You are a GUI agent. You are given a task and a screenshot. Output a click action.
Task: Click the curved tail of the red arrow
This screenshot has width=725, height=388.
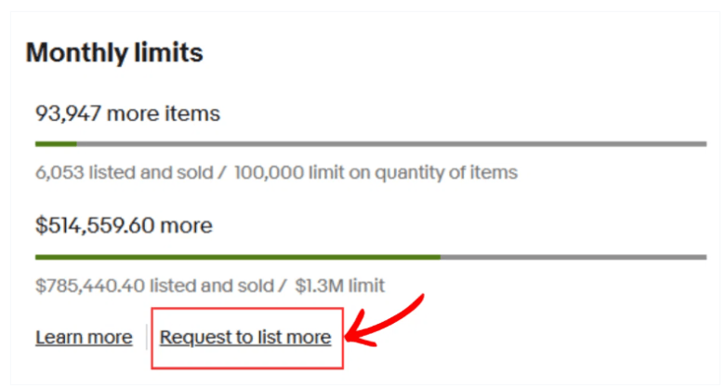click(x=420, y=300)
